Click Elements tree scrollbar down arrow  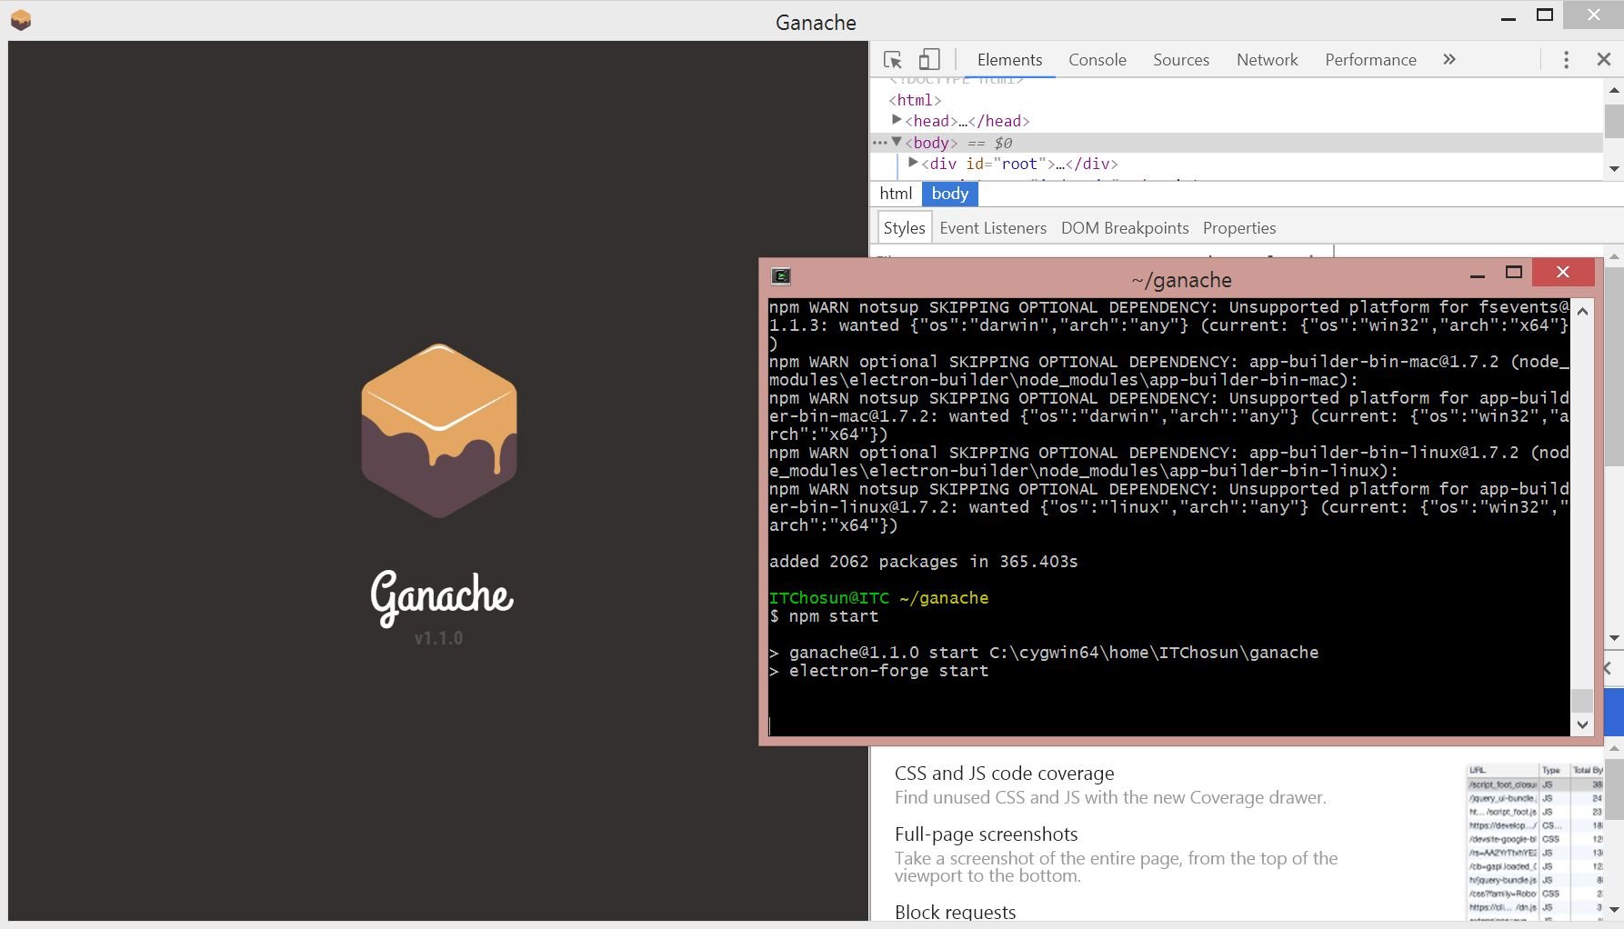tap(1614, 169)
